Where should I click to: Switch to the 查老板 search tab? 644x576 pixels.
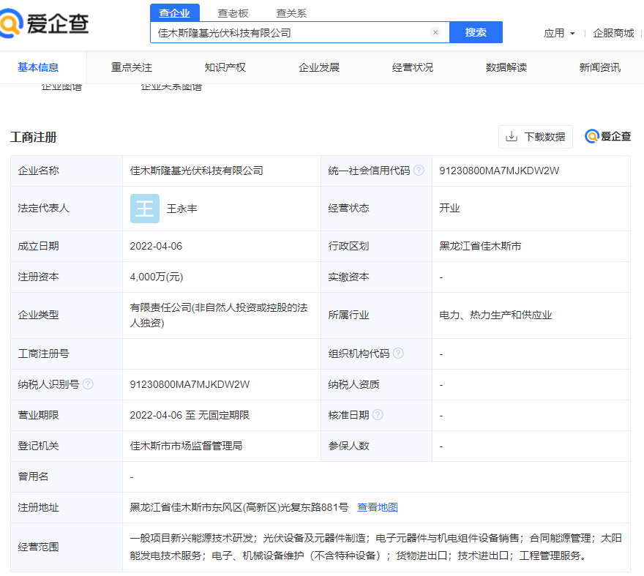point(233,13)
